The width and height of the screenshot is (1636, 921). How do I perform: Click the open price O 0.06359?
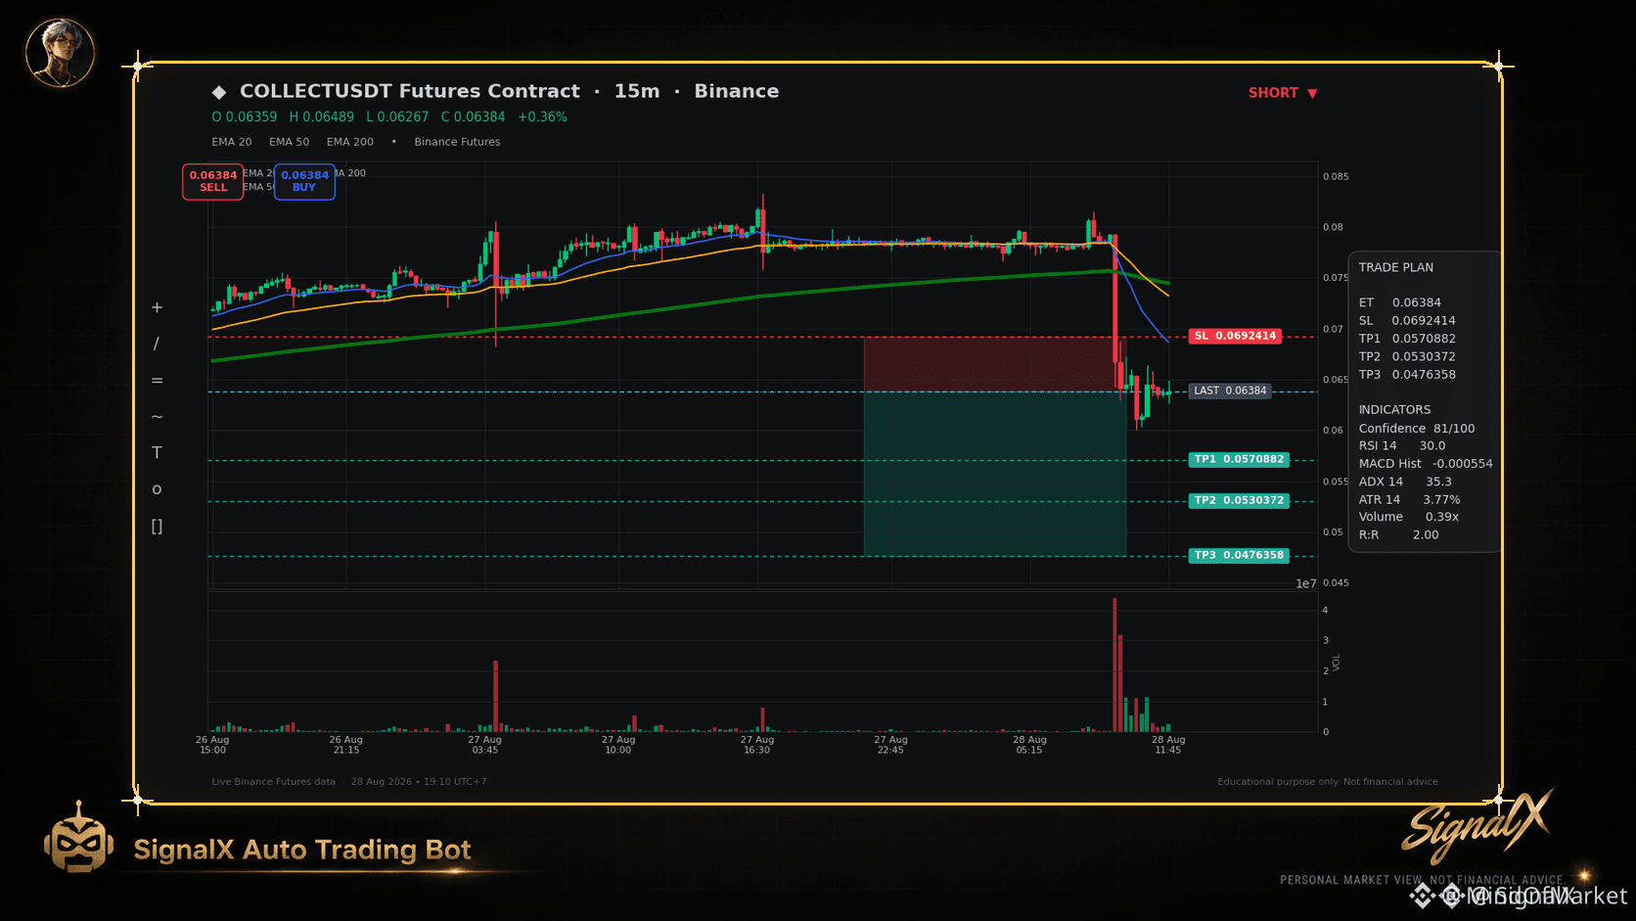tap(245, 116)
